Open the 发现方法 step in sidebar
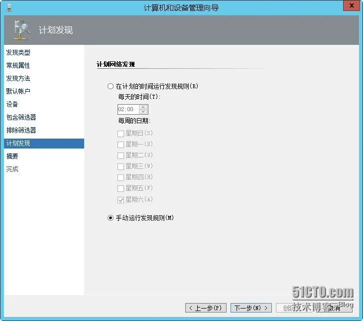Screen dimensions: 363x321 tap(18, 78)
